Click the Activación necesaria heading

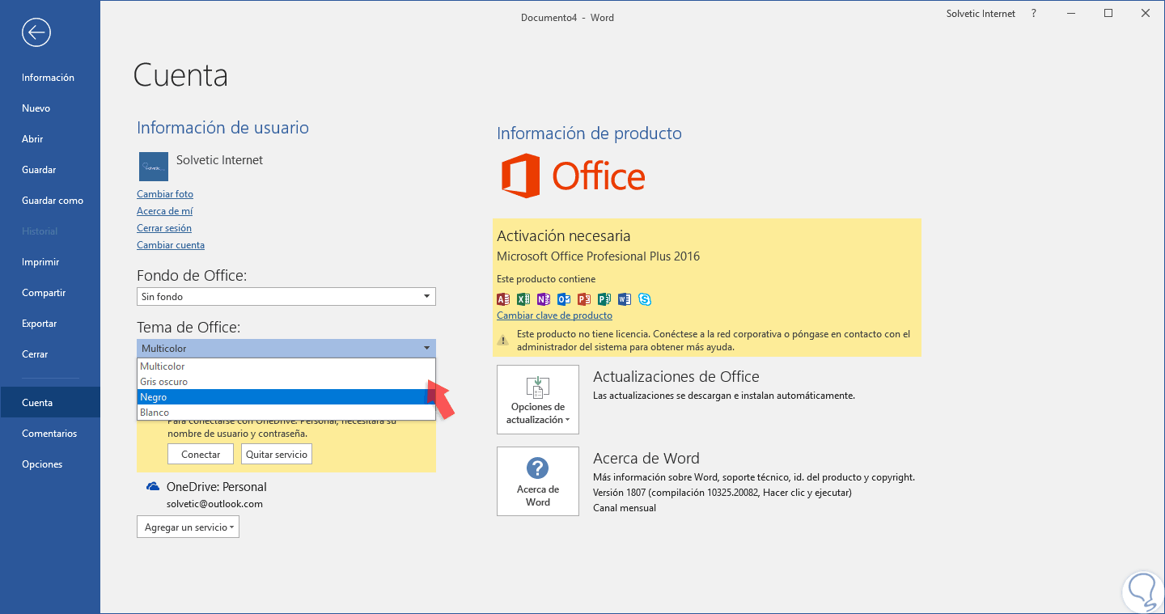[564, 236]
